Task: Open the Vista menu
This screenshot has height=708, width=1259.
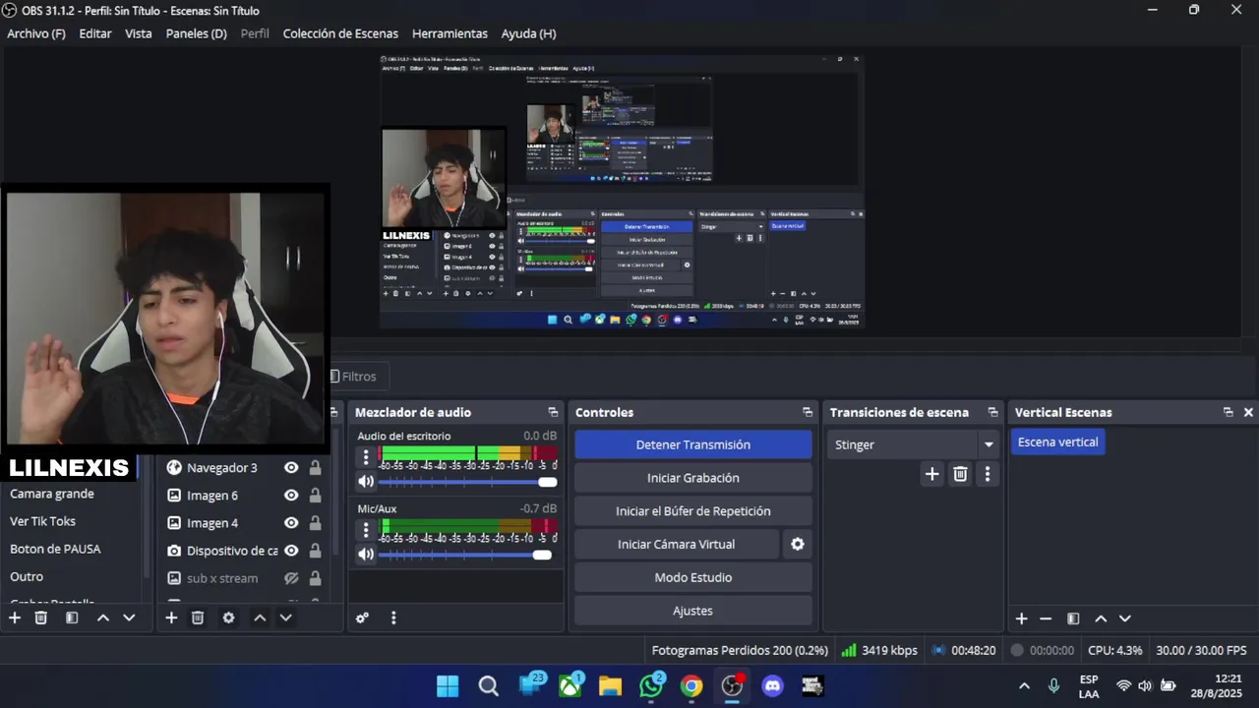Action: coord(139,33)
